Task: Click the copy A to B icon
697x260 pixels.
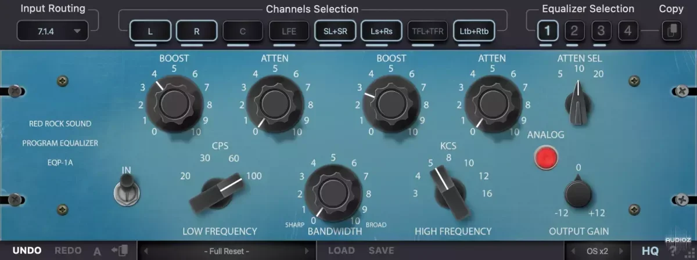Action: point(120,251)
